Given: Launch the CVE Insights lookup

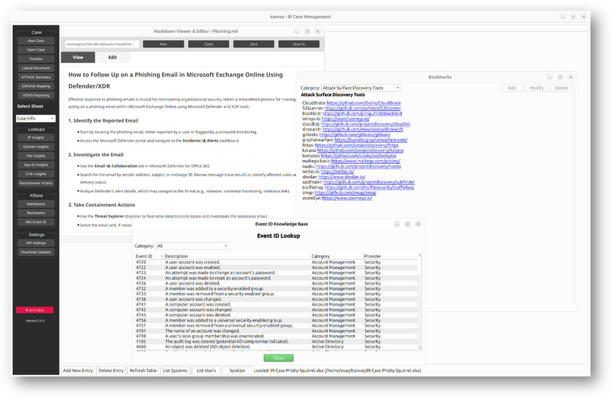Looking at the screenshot, I should (35, 174).
